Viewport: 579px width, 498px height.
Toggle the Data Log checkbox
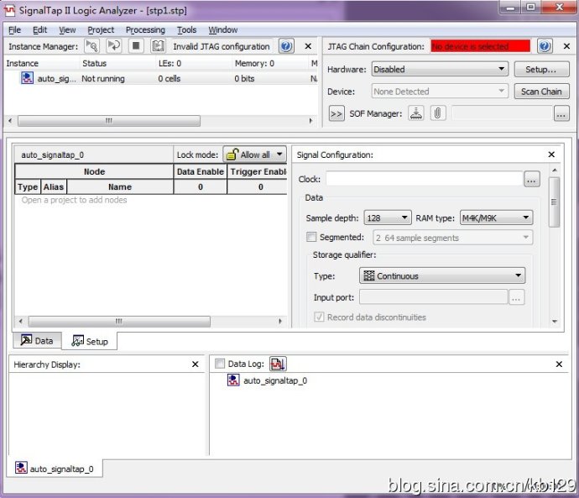coord(220,364)
